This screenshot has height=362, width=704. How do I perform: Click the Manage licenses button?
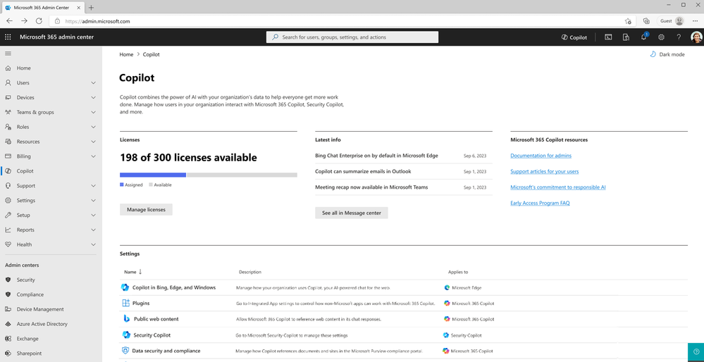tap(146, 209)
